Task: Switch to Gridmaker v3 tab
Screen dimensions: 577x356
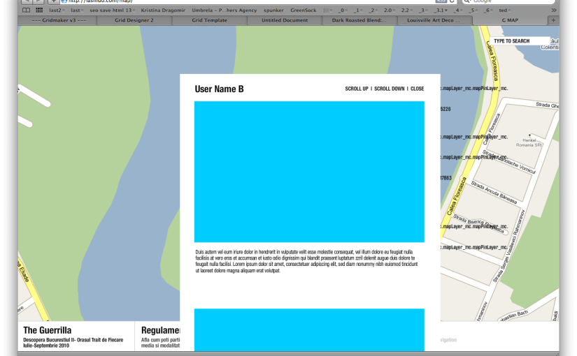Action: (59, 20)
